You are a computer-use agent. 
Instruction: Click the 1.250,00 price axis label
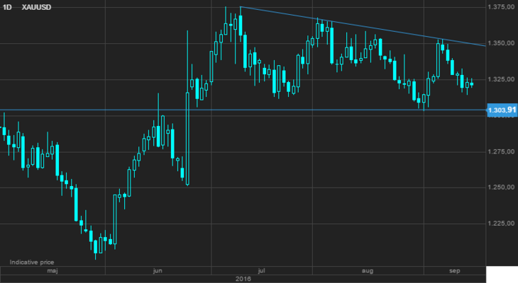501,187
